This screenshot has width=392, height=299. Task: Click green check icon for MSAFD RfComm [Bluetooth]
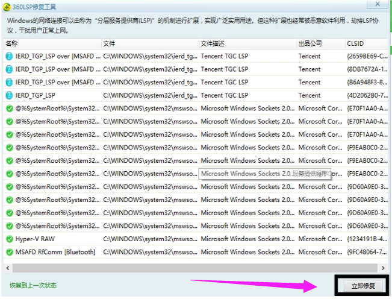tap(9, 252)
